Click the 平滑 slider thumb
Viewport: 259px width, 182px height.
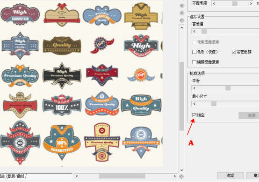(x=228, y=88)
